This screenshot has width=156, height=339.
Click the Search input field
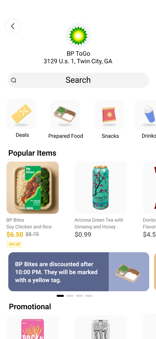point(78,80)
